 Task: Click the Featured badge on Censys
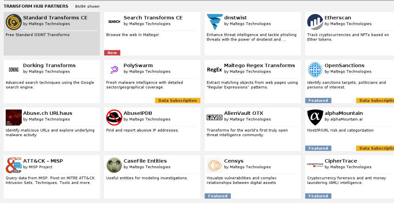218,196
